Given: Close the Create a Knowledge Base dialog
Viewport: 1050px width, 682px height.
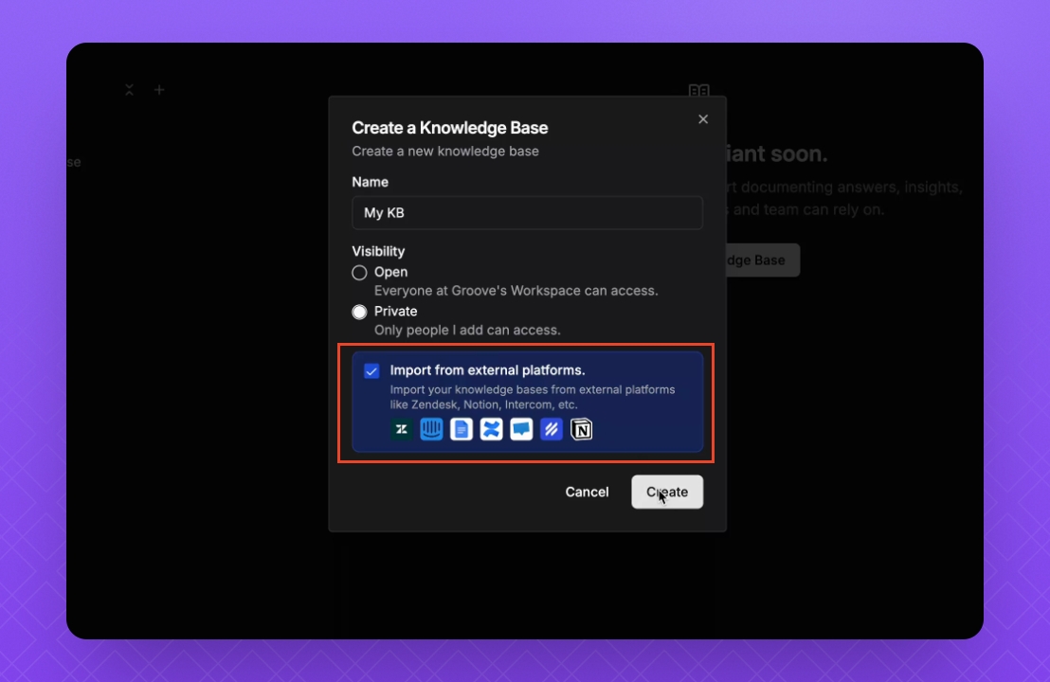Looking at the screenshot, I should pos(702,119).
